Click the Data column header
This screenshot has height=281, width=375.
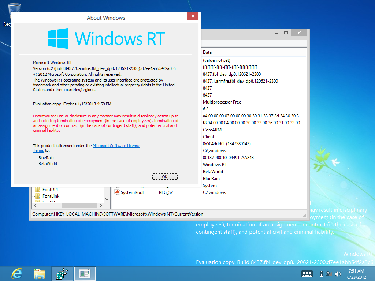(x=253, y=52)
